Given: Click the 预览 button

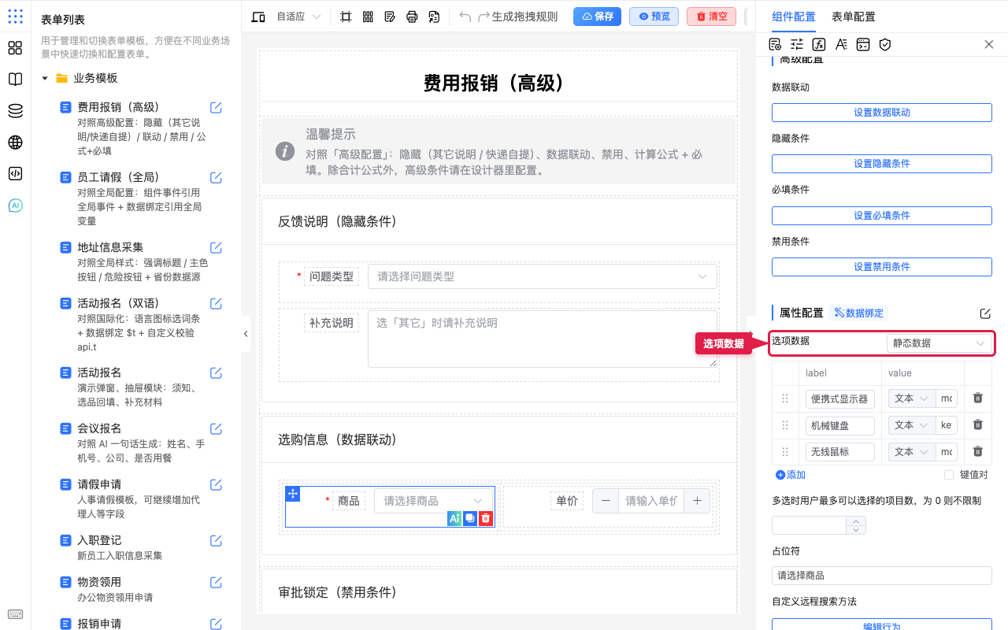Looking at the screenshot, I should click(x=654, y=17).
